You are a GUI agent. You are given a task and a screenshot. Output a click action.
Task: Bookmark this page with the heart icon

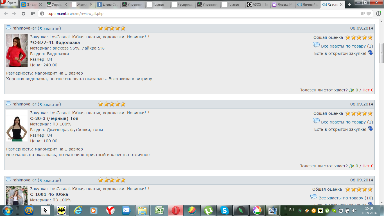369,13
